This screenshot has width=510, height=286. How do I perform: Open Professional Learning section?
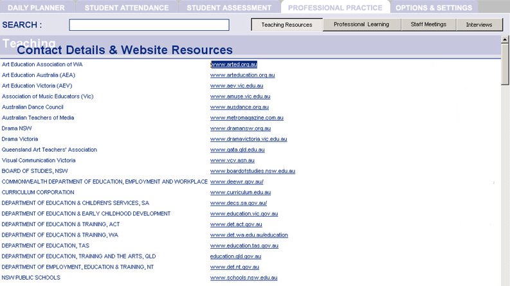pyautogui.click(x=361, y=24)
